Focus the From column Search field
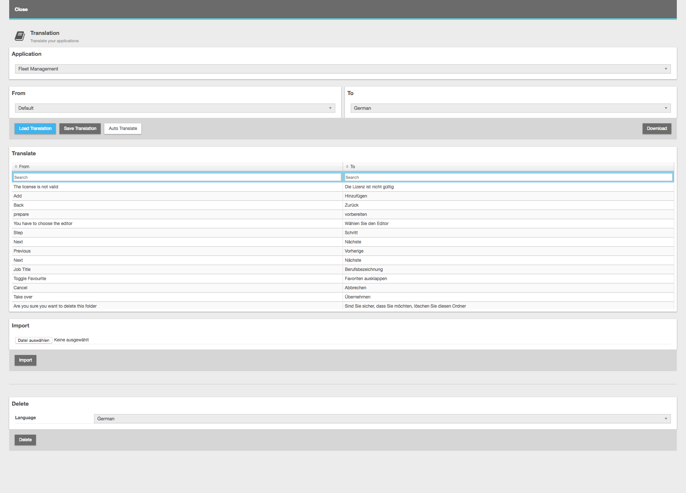The image size is (686, 493). pyautogui.click(x=177, y=177)
